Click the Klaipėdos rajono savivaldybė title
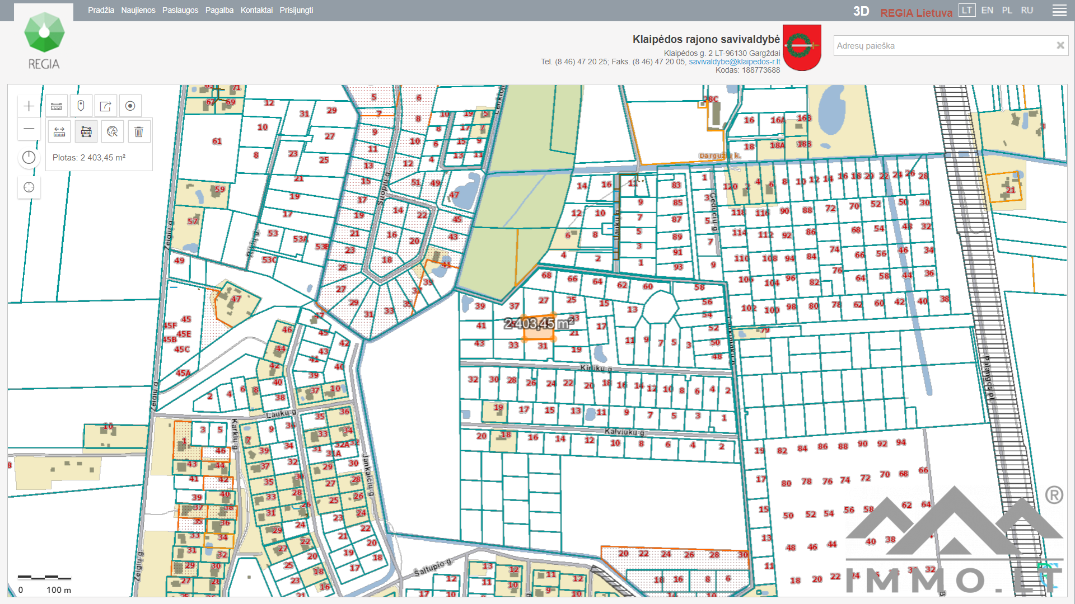 pos(706,39)
